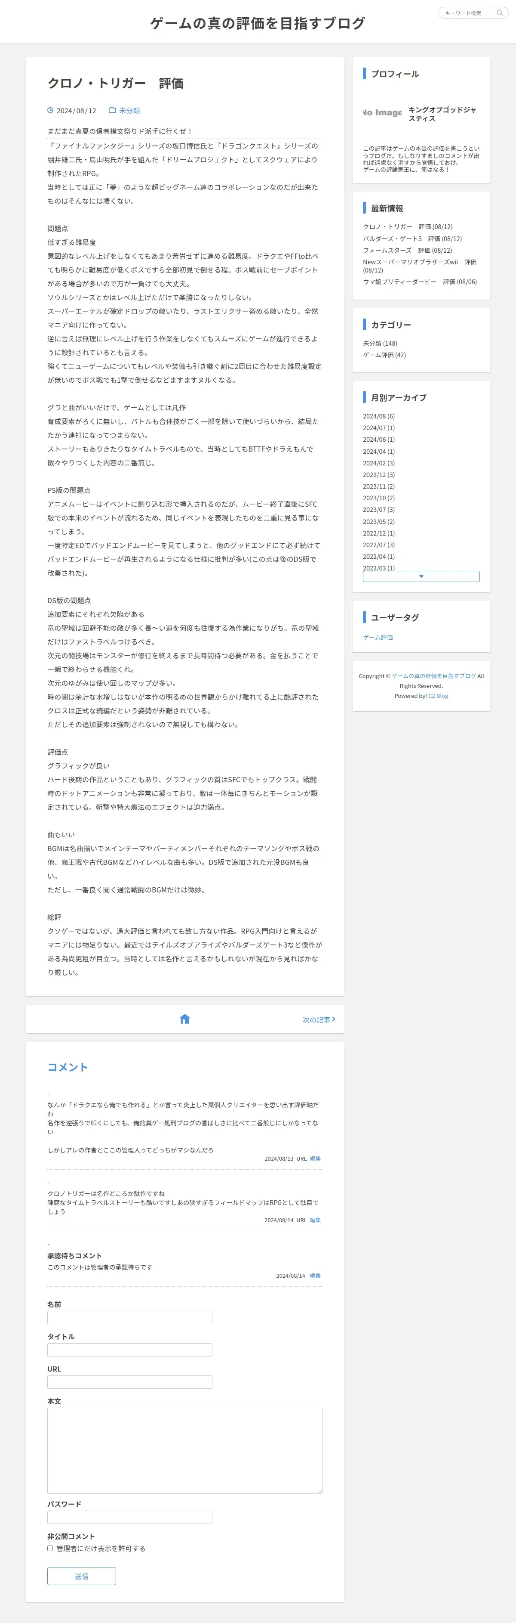Click the パスワード input field

129,1517
